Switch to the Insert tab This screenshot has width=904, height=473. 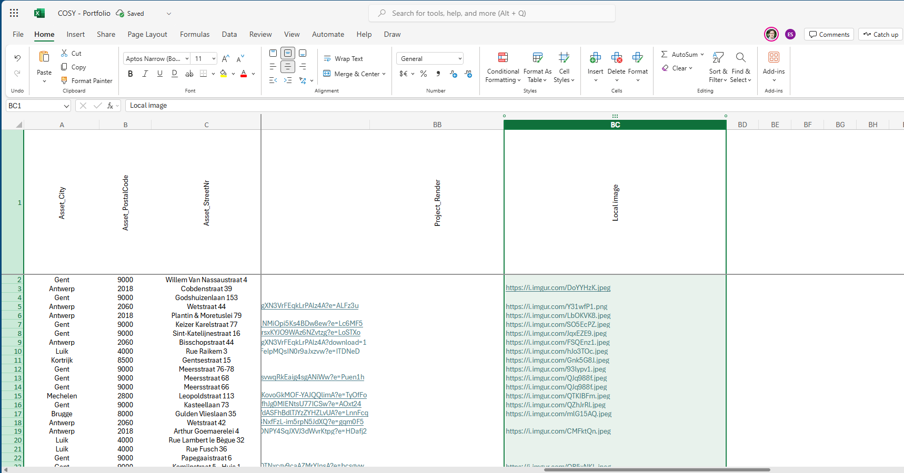tap(76, 34)
